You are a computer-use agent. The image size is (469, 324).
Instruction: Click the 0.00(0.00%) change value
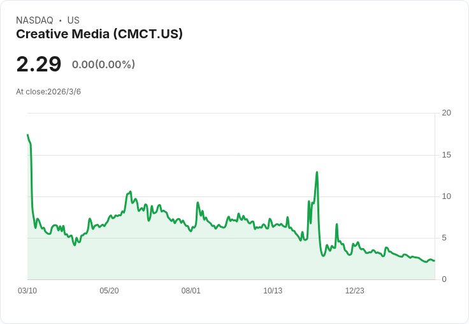[103, 64]
